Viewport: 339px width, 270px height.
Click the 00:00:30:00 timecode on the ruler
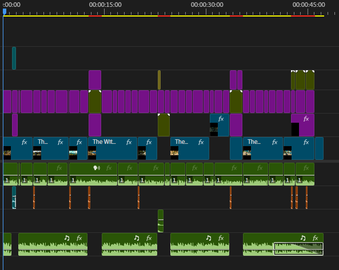tap(207, 5)
